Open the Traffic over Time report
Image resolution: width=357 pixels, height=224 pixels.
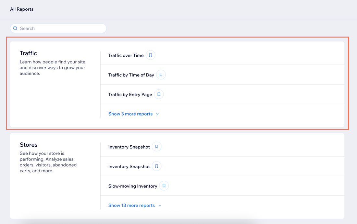tap(126, 55)
